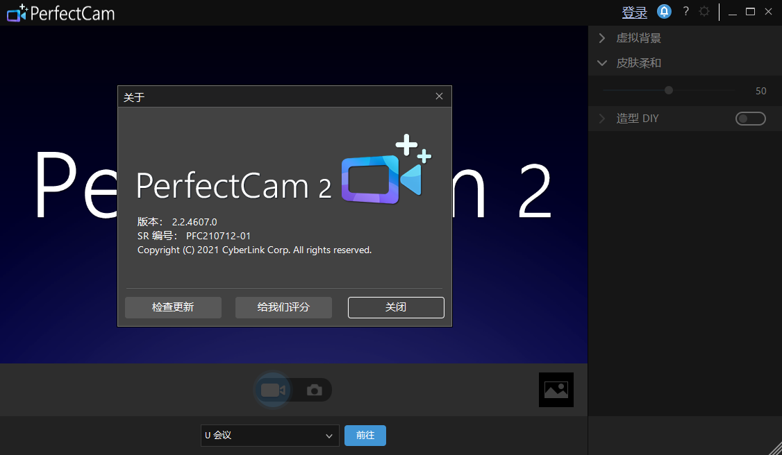Expand the 造型 DIY section chevron
The width and height of the screenshot is (782, 455).
click(x=602, y=119)
